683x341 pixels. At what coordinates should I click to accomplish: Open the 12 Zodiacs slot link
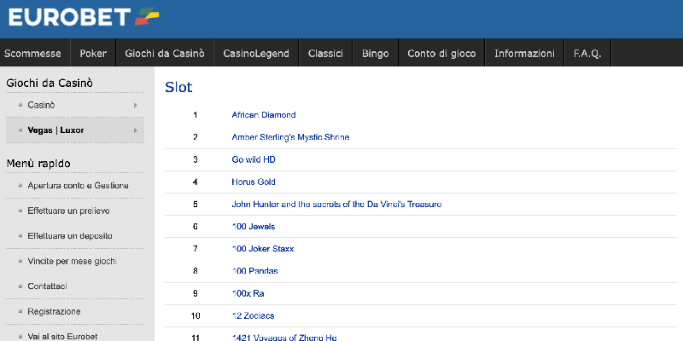click(253, 315)
